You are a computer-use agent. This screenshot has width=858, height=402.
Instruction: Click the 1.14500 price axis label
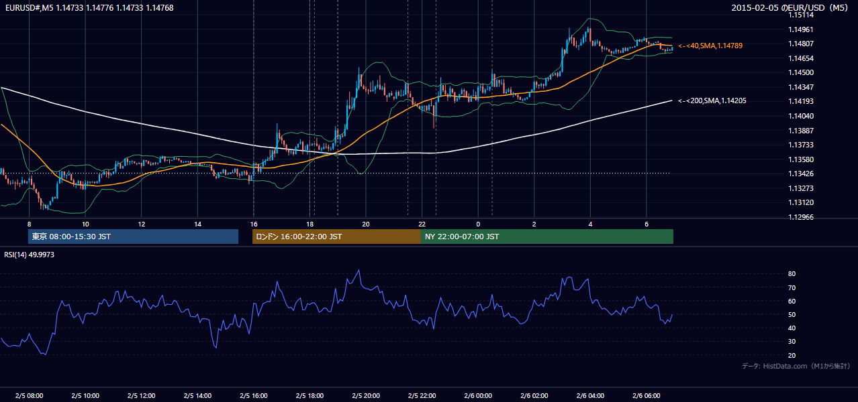tap(800, 73)
